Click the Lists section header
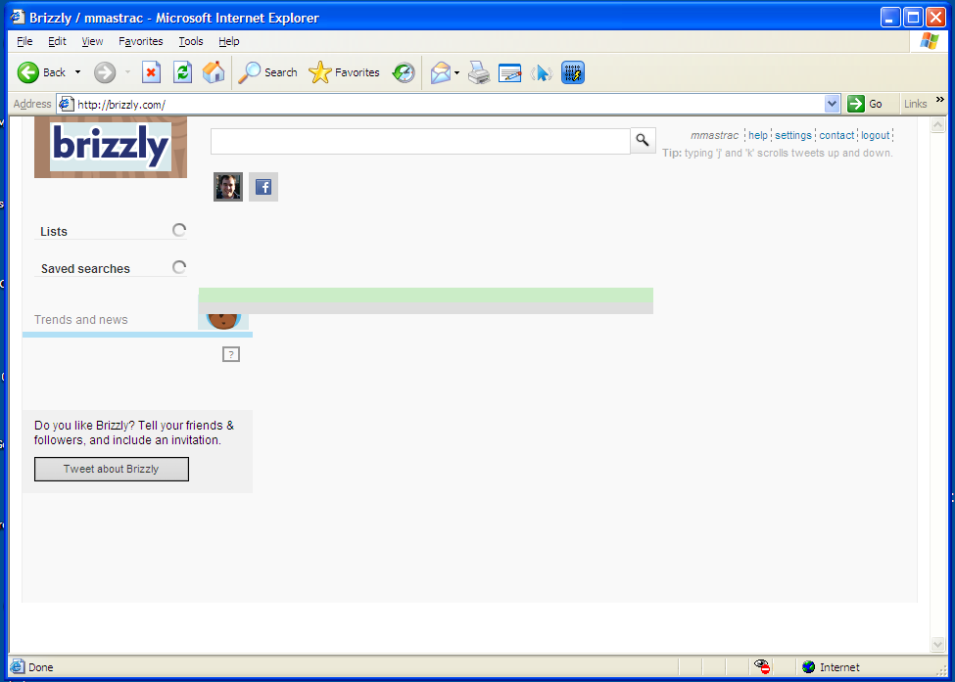955x682 pixels. click(54, 231)
